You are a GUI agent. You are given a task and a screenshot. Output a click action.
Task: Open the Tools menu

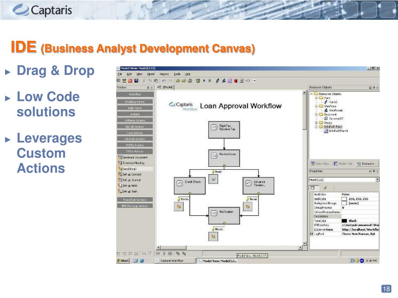(x=177, y=74)
